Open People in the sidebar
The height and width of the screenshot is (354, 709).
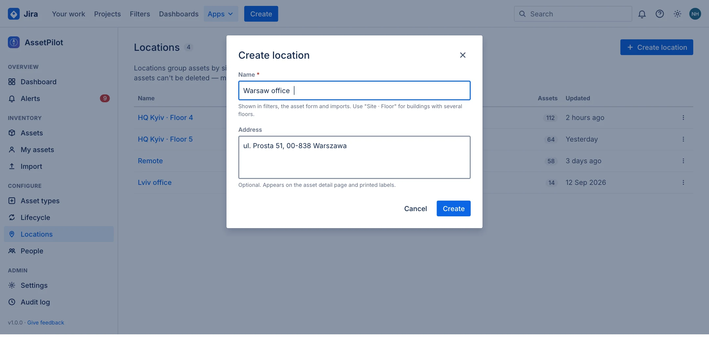[x=59, y=251]
